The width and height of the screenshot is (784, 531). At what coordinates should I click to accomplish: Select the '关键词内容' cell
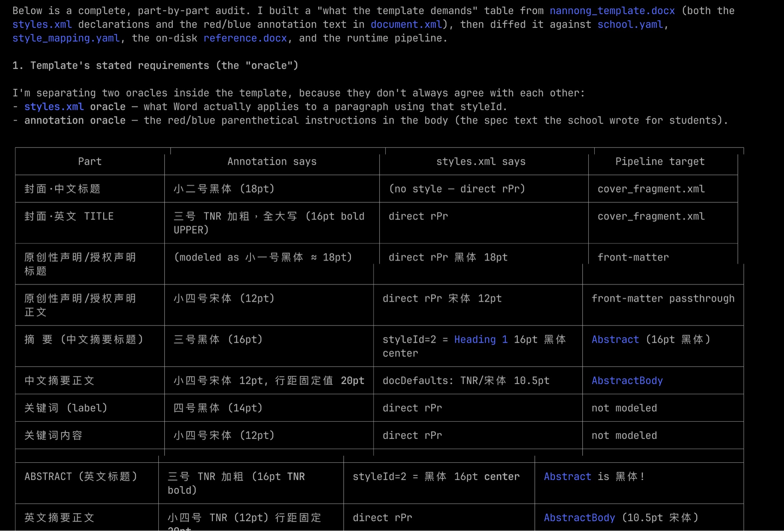pyautogui.click(x=90, y=435)
